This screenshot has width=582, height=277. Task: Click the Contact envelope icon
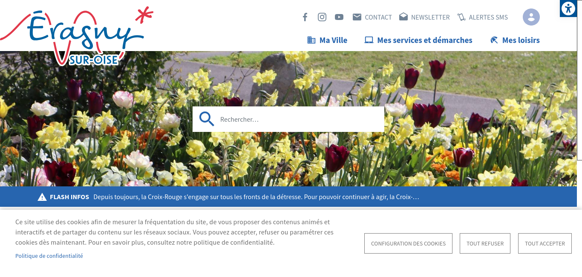357,17
